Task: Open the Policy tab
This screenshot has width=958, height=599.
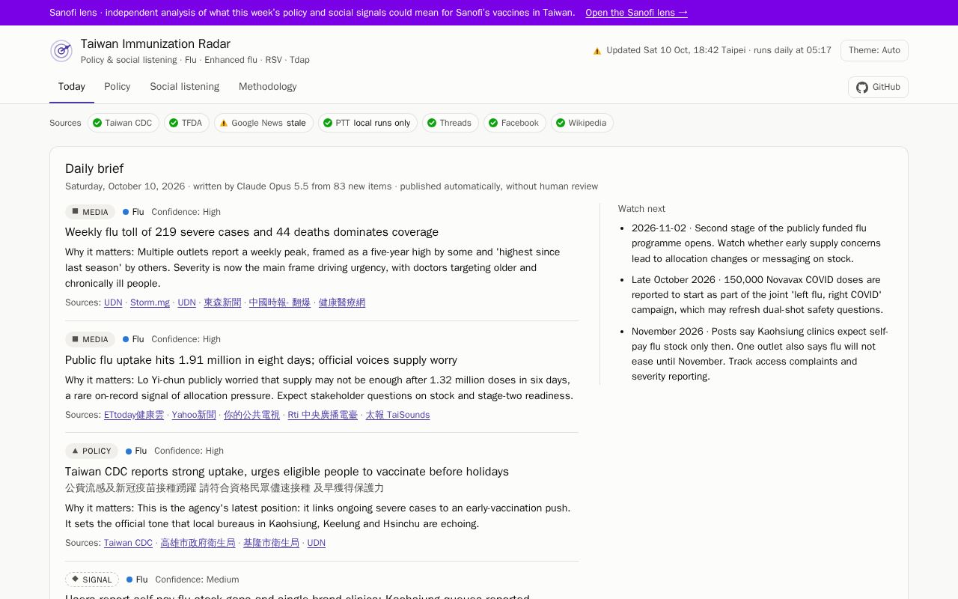Action: click(x=118, y=87)
